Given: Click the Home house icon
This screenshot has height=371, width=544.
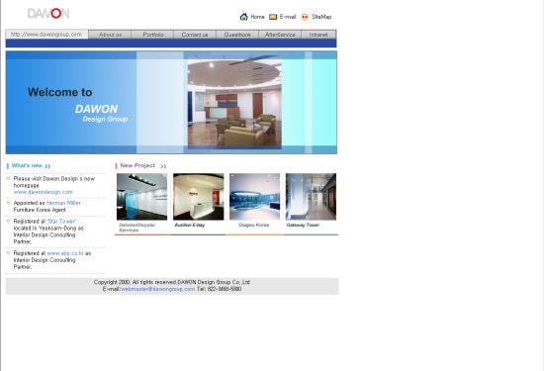Looking at the screenshot, I should click(244, 16).
